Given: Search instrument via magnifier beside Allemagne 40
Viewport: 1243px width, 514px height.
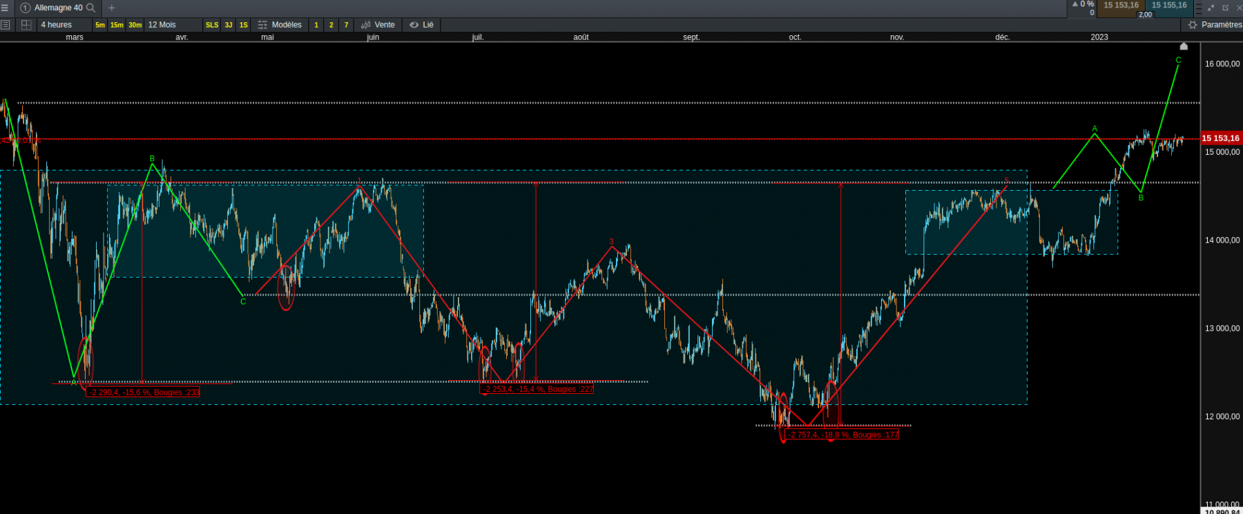Looking at the screenshot, I should [x=90, y=8].
